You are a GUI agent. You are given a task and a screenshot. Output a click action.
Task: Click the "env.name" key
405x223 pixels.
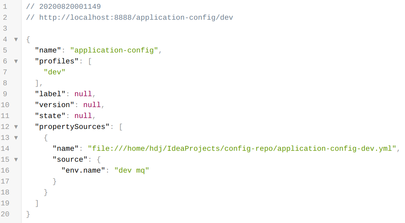pos(83,171)
